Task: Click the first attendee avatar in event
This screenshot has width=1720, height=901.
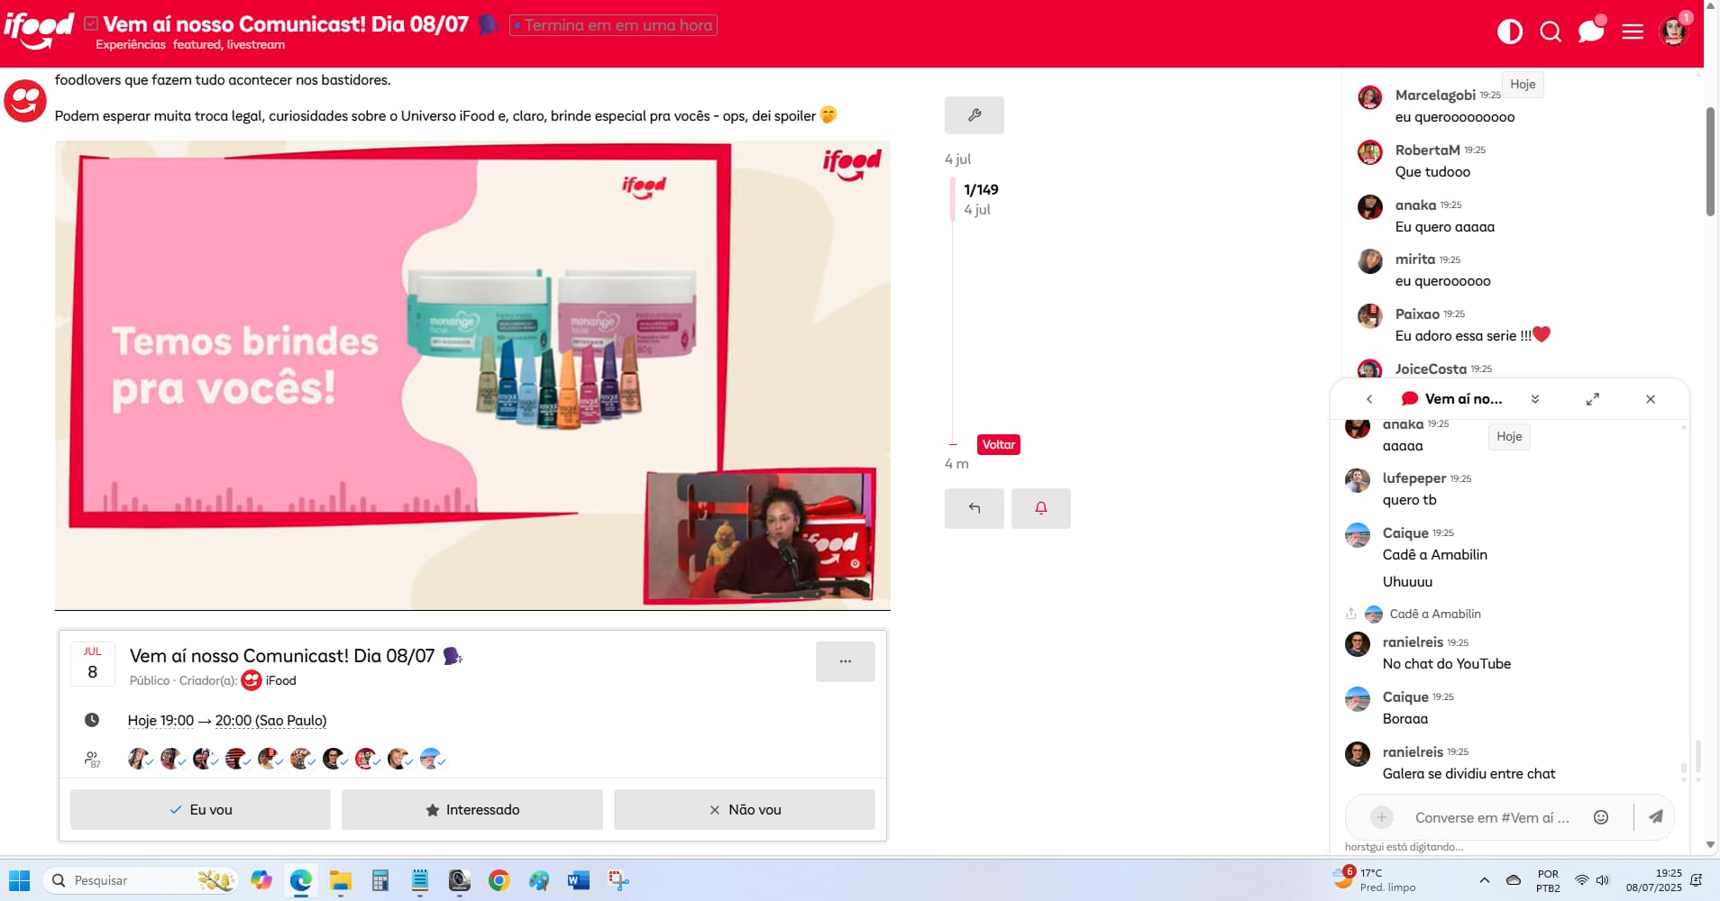Action: point(138,759)
